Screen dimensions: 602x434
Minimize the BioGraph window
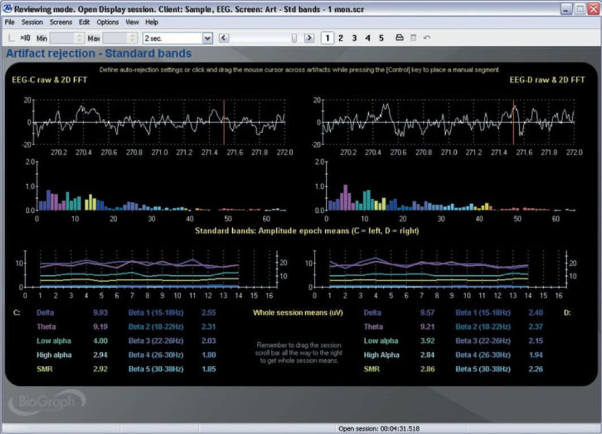pos(566,9)
